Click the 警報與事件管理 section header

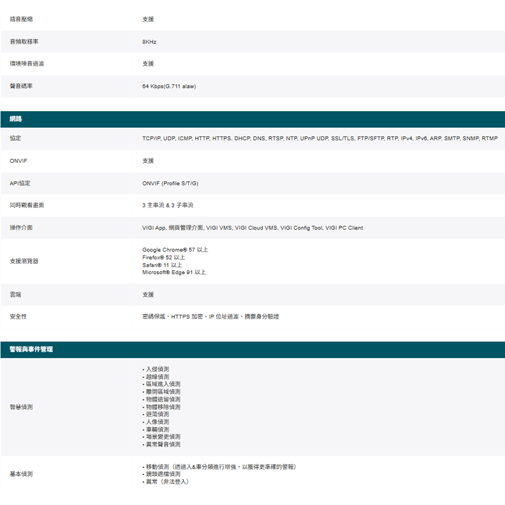click(31, 349)
